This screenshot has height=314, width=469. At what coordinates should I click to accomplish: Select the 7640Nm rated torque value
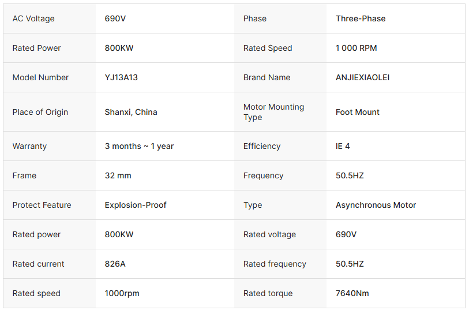click(352, 293)
